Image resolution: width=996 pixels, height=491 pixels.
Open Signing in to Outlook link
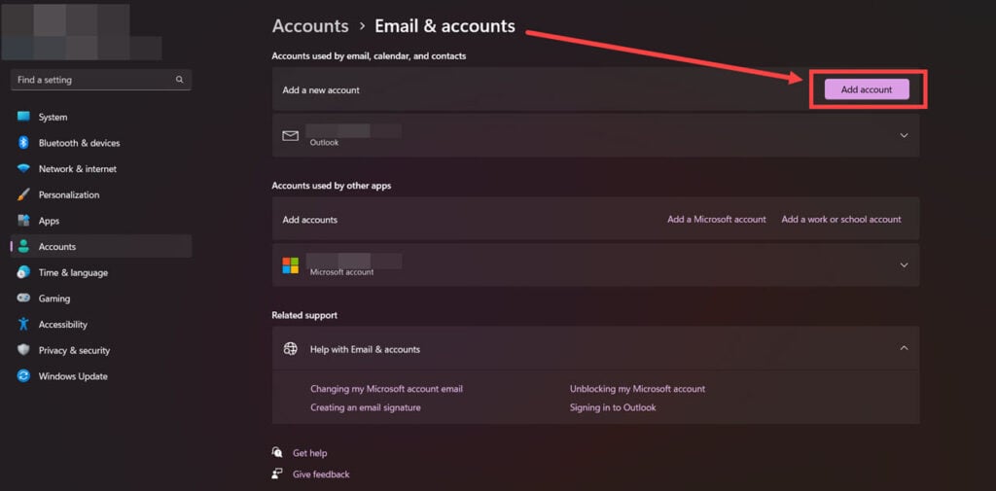coord(613,407)
